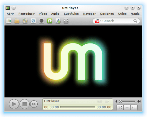Image resolution: width=147 pixels, height=117 pixels.
Task: Toggle fullscreen with the expand arrows button
Action: [120, 108]
